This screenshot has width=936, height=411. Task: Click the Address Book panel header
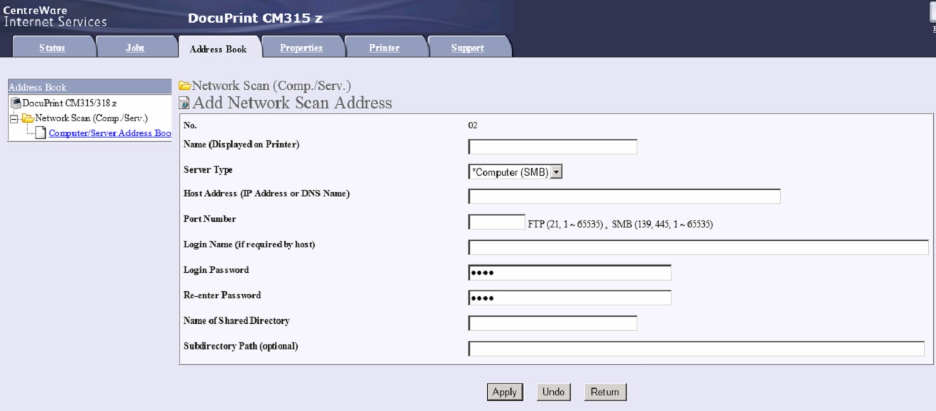click(x=89, y=87)
